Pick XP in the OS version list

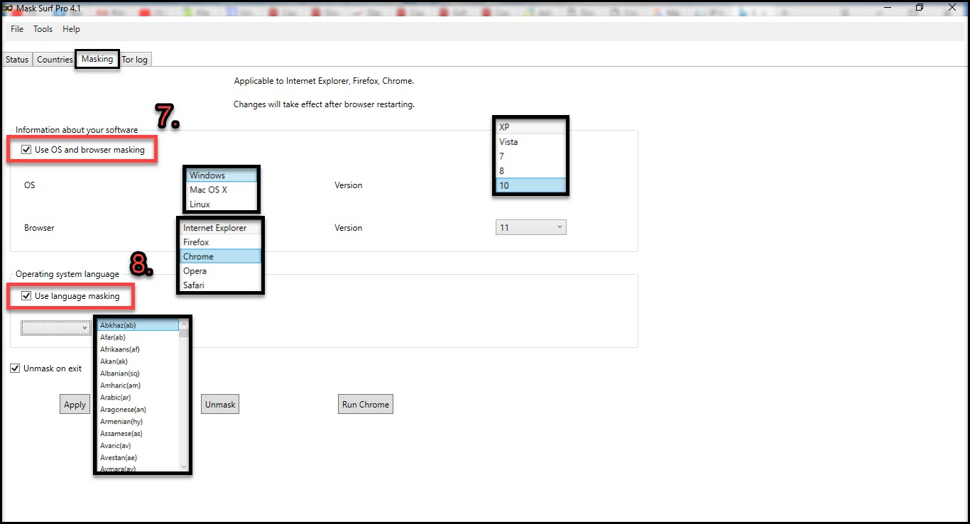tap(530, 127)
